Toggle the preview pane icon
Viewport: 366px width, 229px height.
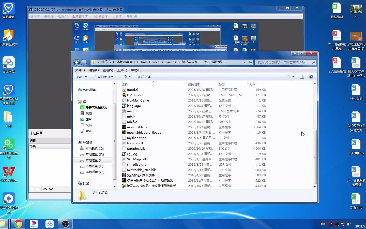point(302,77)
